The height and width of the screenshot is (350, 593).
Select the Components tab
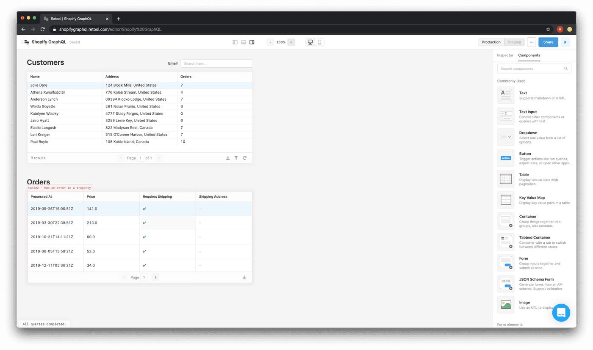(x=529, y=55)
